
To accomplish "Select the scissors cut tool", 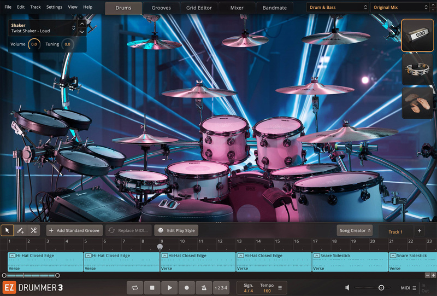I will (x=34, y=230).
